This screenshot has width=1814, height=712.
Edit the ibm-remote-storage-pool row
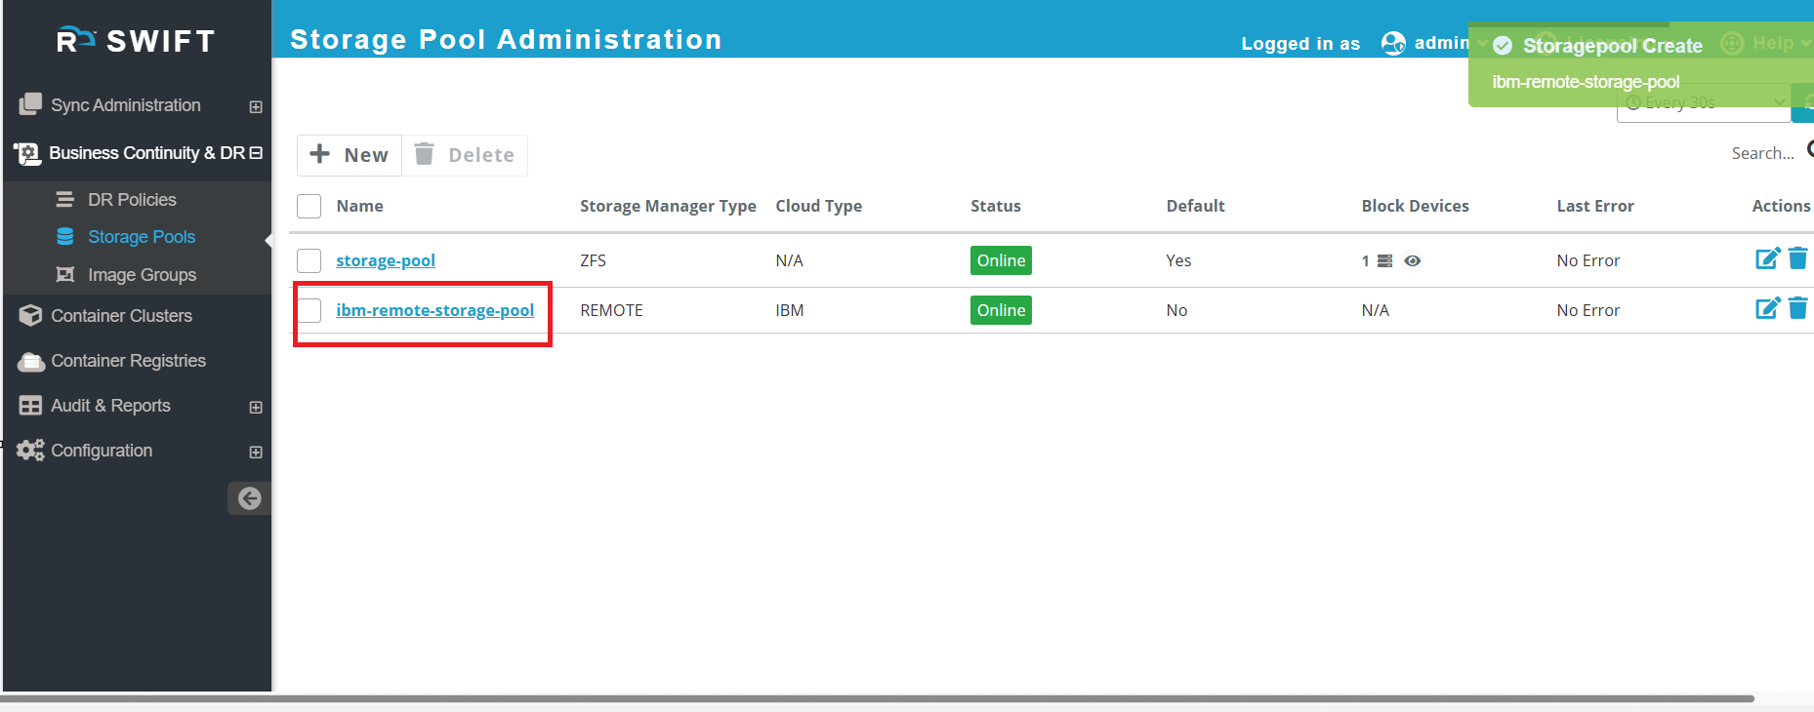(x=1768, y=308)
